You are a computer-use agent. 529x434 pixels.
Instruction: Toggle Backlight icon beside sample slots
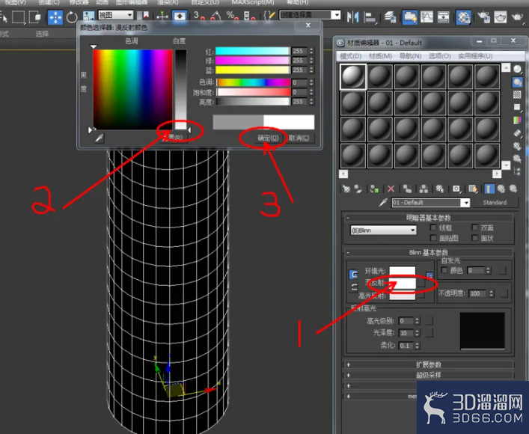pyautogui.click(x=517, y=82)
